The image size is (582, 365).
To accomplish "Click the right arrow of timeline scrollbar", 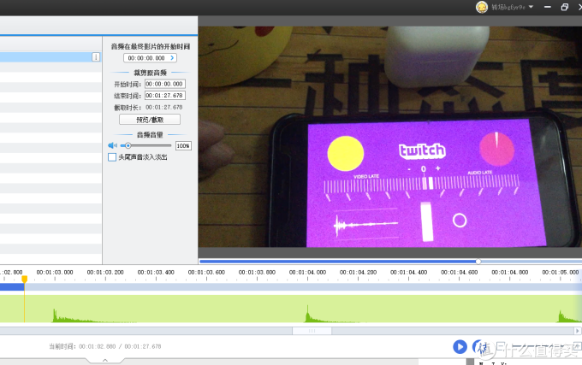I will click(577, 331).
